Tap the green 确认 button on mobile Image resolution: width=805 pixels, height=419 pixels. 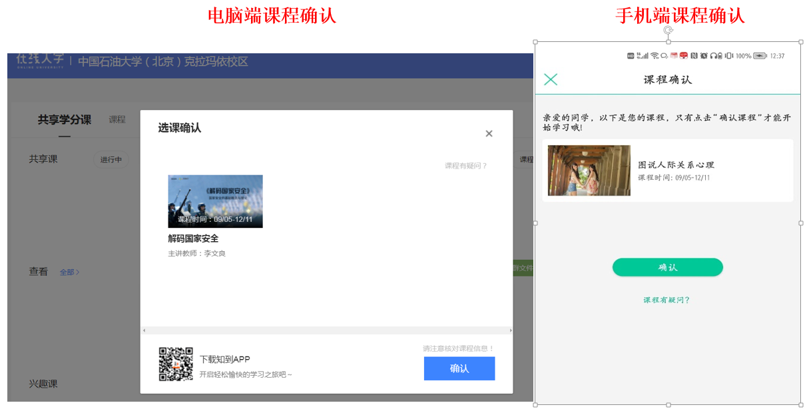[667, 267]
